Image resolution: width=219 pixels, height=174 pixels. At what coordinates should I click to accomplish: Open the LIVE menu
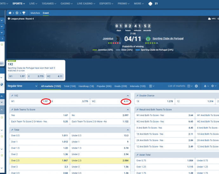click(x=33, y=3)
